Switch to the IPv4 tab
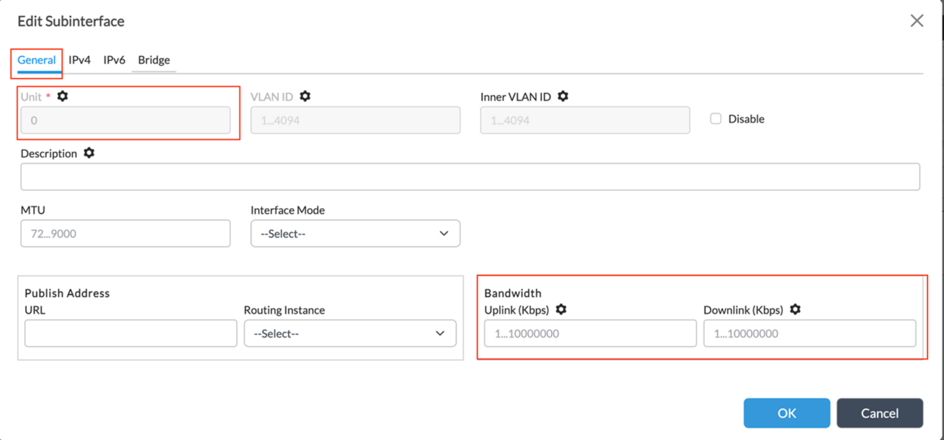The height and width of the screenshot is (440, 944). [x=80, y=60]
